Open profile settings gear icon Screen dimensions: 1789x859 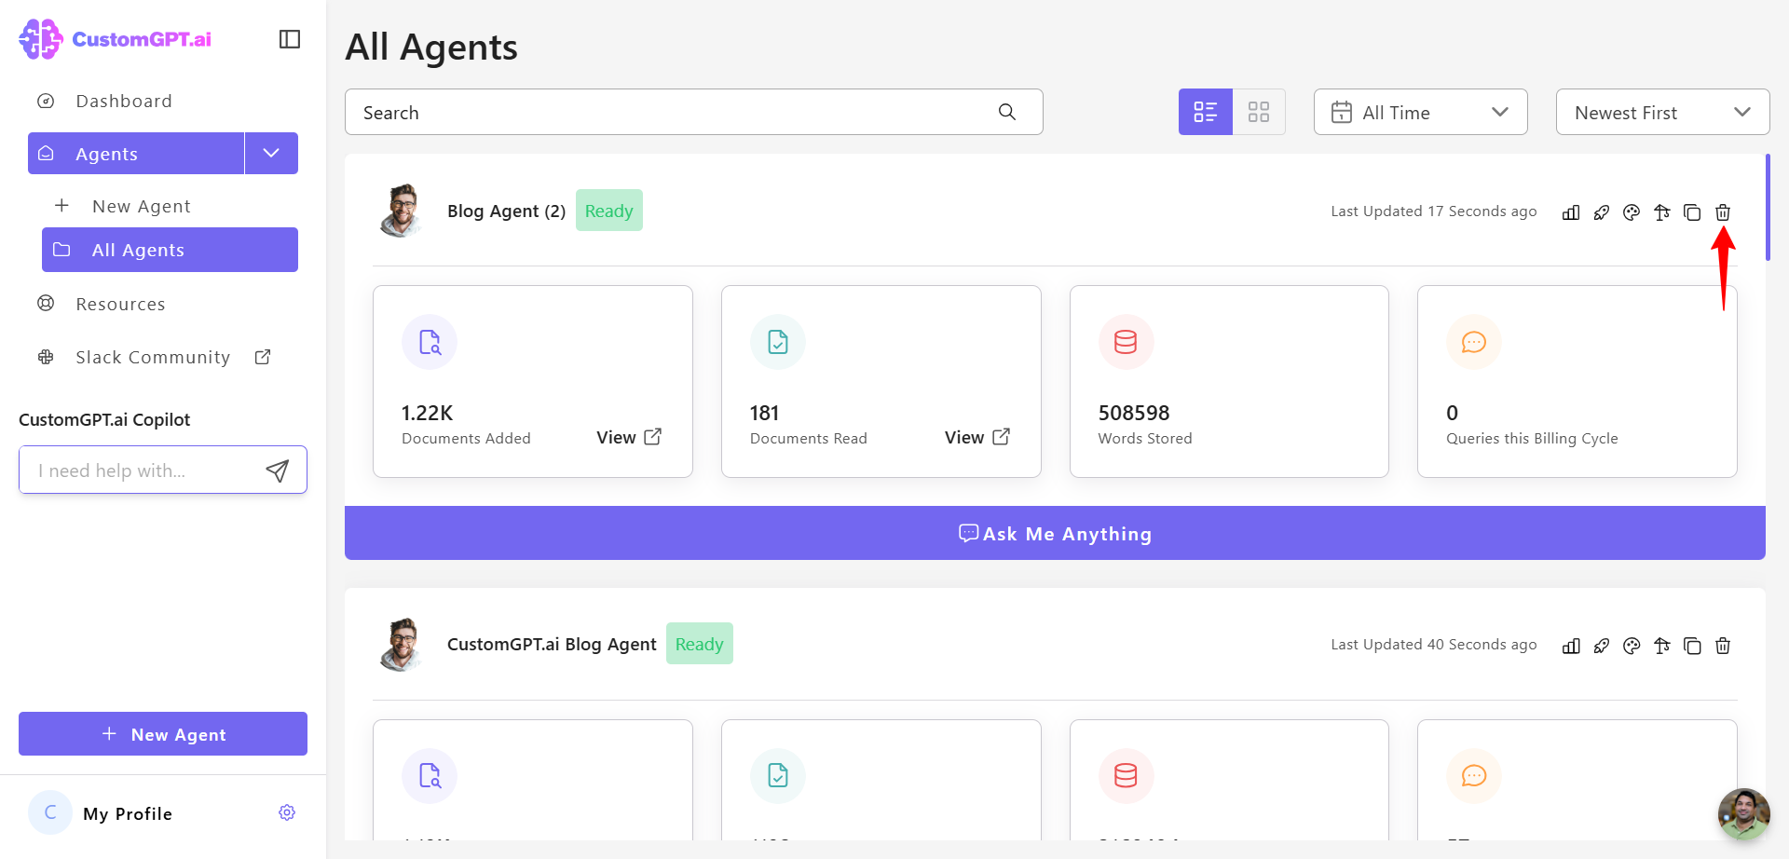(x=287, y=812)
